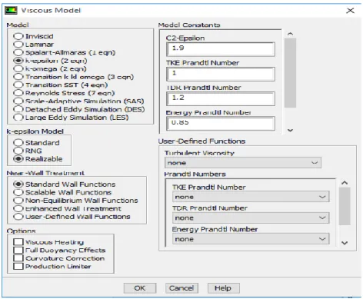
Task: Click Prandtl Numbers scroll down arrow
Action: [345, 243]
